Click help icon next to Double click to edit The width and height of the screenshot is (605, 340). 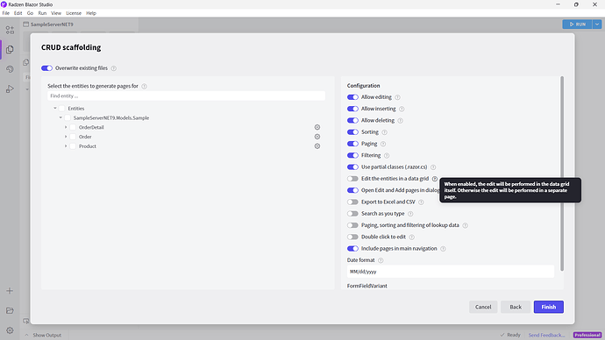tap(412, 237)
